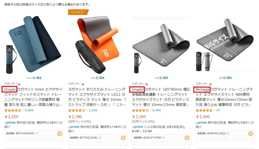
Task: Open sponsor info icon on the Bemega product
Action: point(210,84)
